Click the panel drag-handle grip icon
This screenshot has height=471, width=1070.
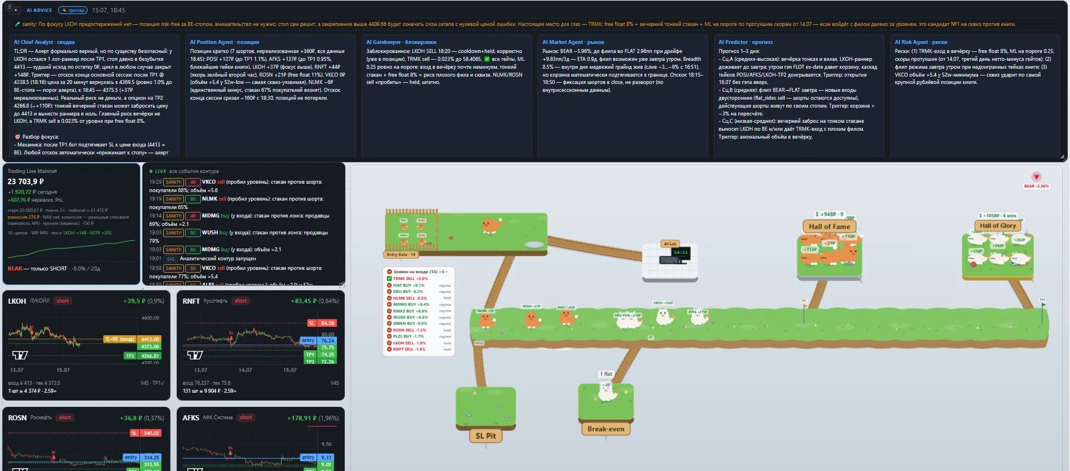pos(10,8)
